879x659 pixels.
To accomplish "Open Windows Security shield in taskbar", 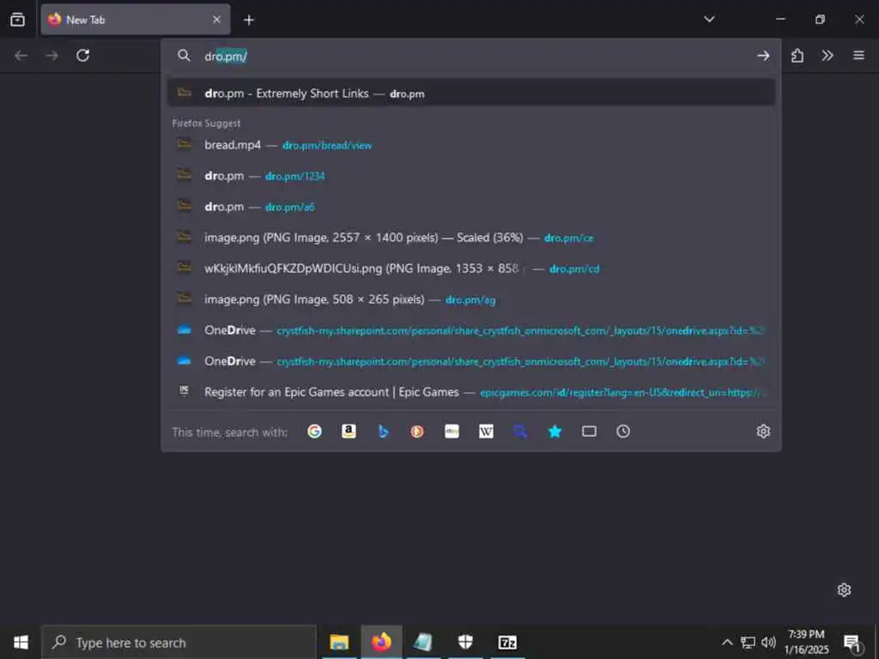I will [x=465, y=642].
